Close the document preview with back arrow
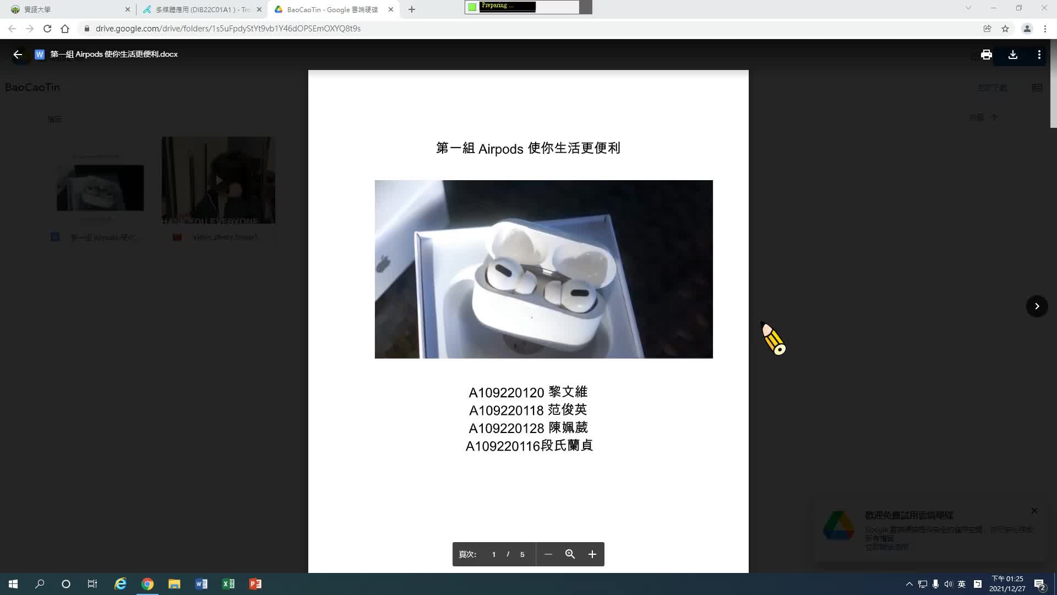1057x595 pixels. 18,54
